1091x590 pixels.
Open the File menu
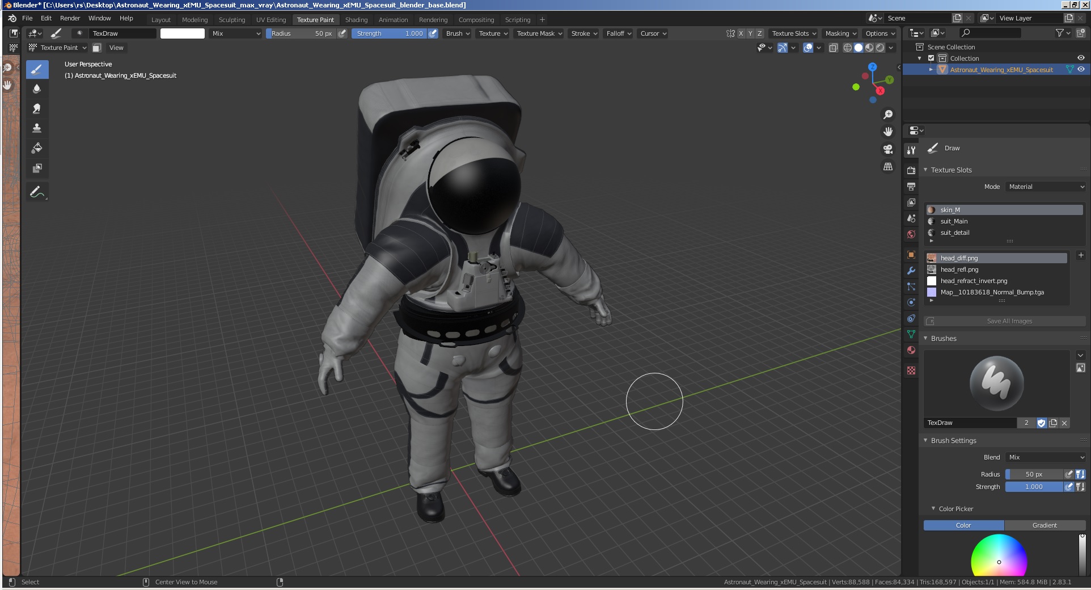click(x=27, y=18)
